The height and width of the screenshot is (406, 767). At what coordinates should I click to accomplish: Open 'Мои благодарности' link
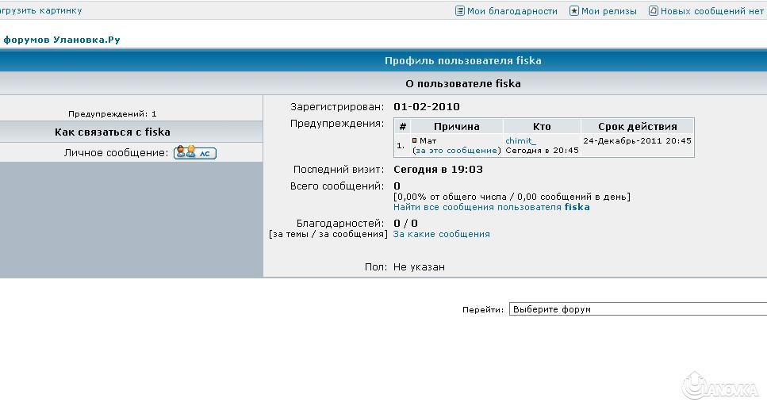click(x=512, y=11)
